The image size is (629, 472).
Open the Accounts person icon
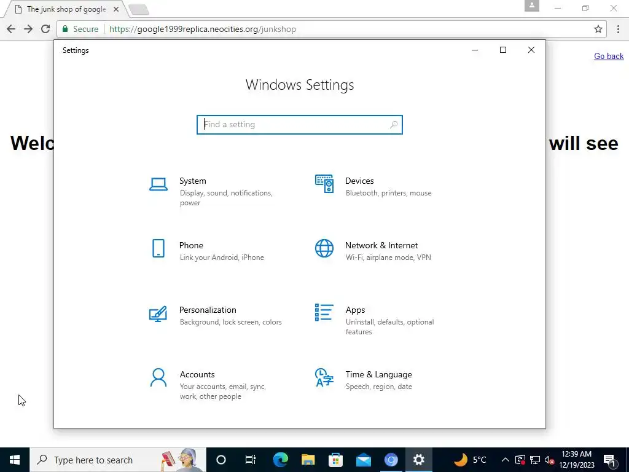pos(158,378)
